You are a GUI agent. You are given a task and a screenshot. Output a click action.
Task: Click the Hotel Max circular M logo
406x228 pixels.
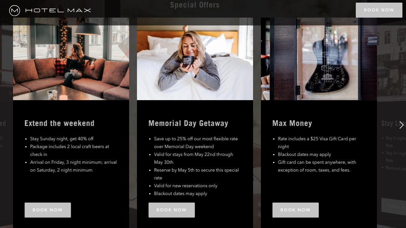coord(14,10)
